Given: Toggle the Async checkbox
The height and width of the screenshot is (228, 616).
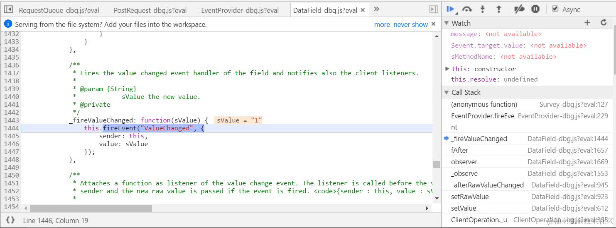Looking at the screenshot, I should pyautogui.click(x=555, y=9).
